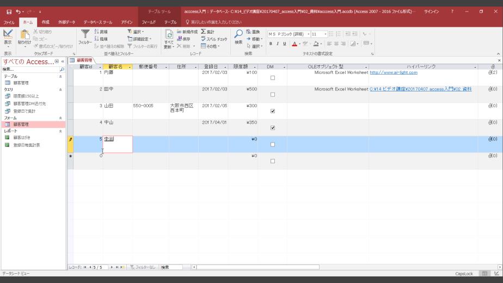Click the right text alignment icon

point(343,44)
